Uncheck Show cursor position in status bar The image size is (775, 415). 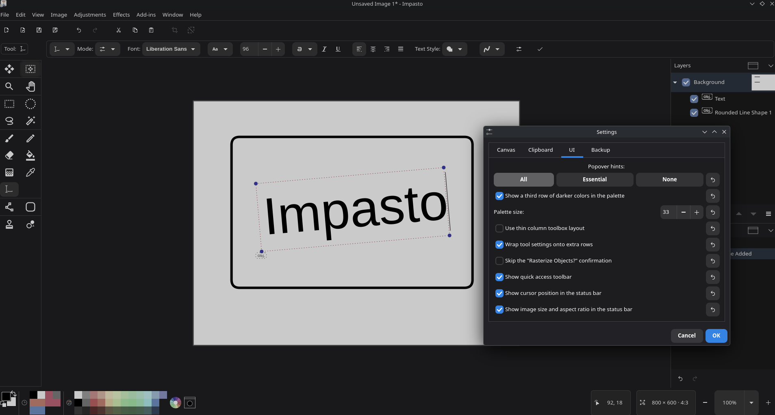click(x=499, y=293)
